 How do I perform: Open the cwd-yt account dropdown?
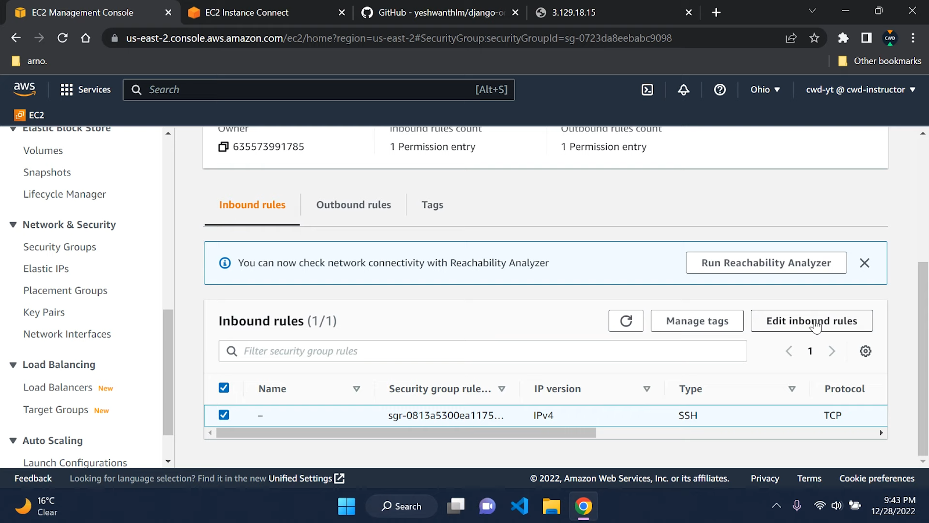coord(860,89)
